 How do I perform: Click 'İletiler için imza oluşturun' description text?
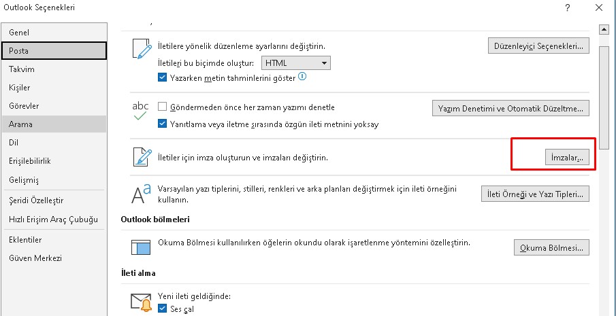click(x=243, y=158)
